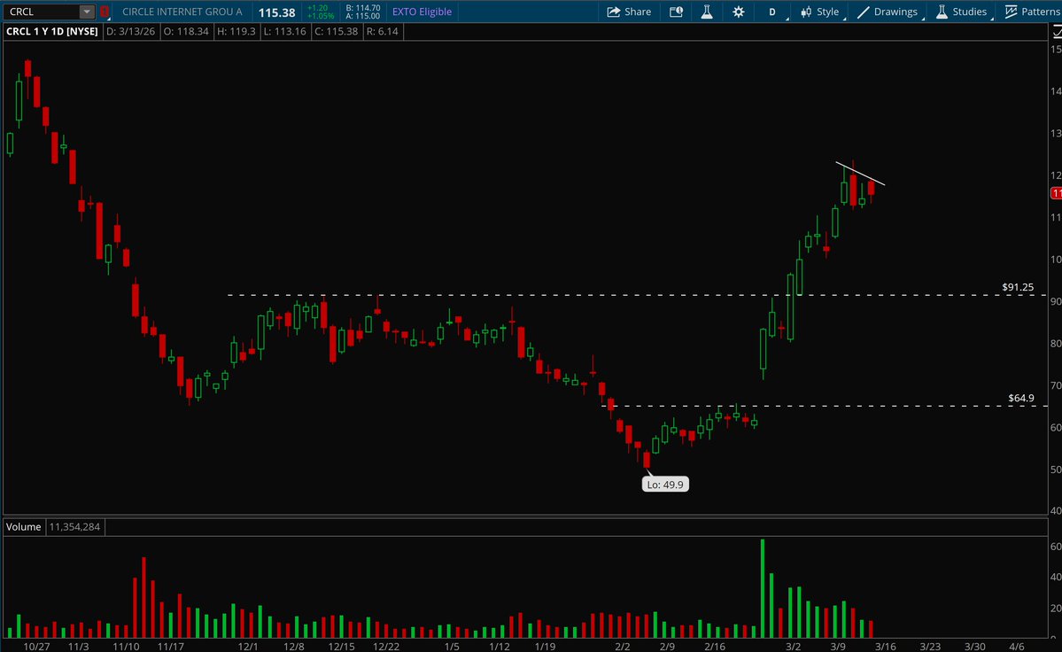The height and width of the screenshot is (652, 1062).
Task: Click the CRCL symbol input field
Action: pos(41,12)
